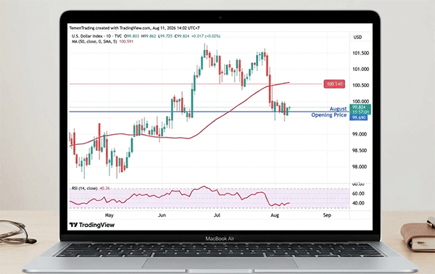Select the MA (50, close, 0, SMA, 5) indicator legend
The image size is (435, 274).
(94, 41)
